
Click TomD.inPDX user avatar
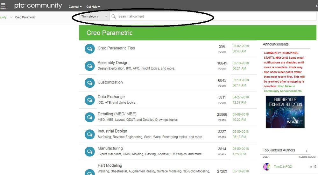(266, 167)
